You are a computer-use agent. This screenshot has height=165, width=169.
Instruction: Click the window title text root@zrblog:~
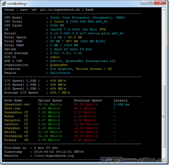(x=18, y=4)
